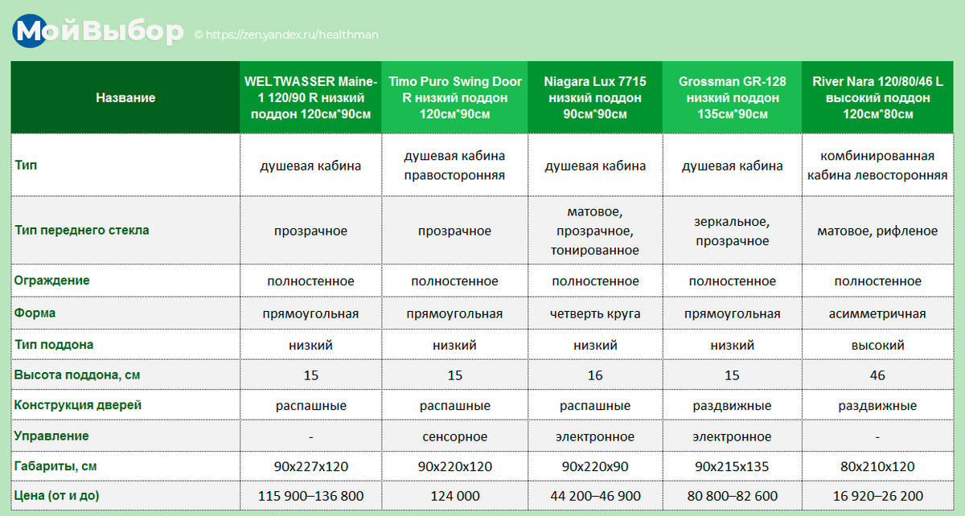Select the Grossman GR-128 column header
965x516 pixels.
[x=732, y=97]
